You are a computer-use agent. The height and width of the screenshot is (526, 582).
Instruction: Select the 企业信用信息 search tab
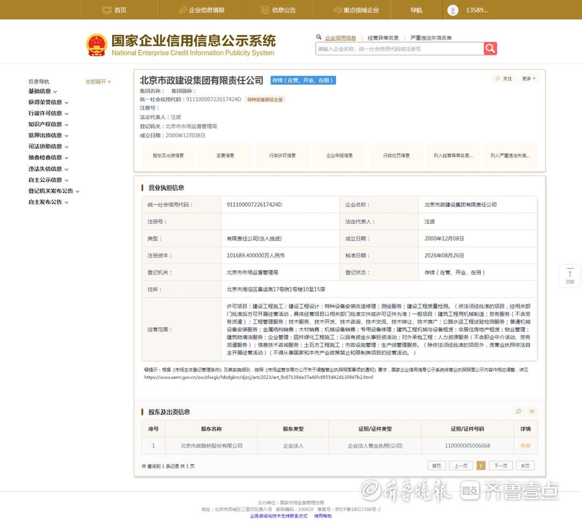341,38
